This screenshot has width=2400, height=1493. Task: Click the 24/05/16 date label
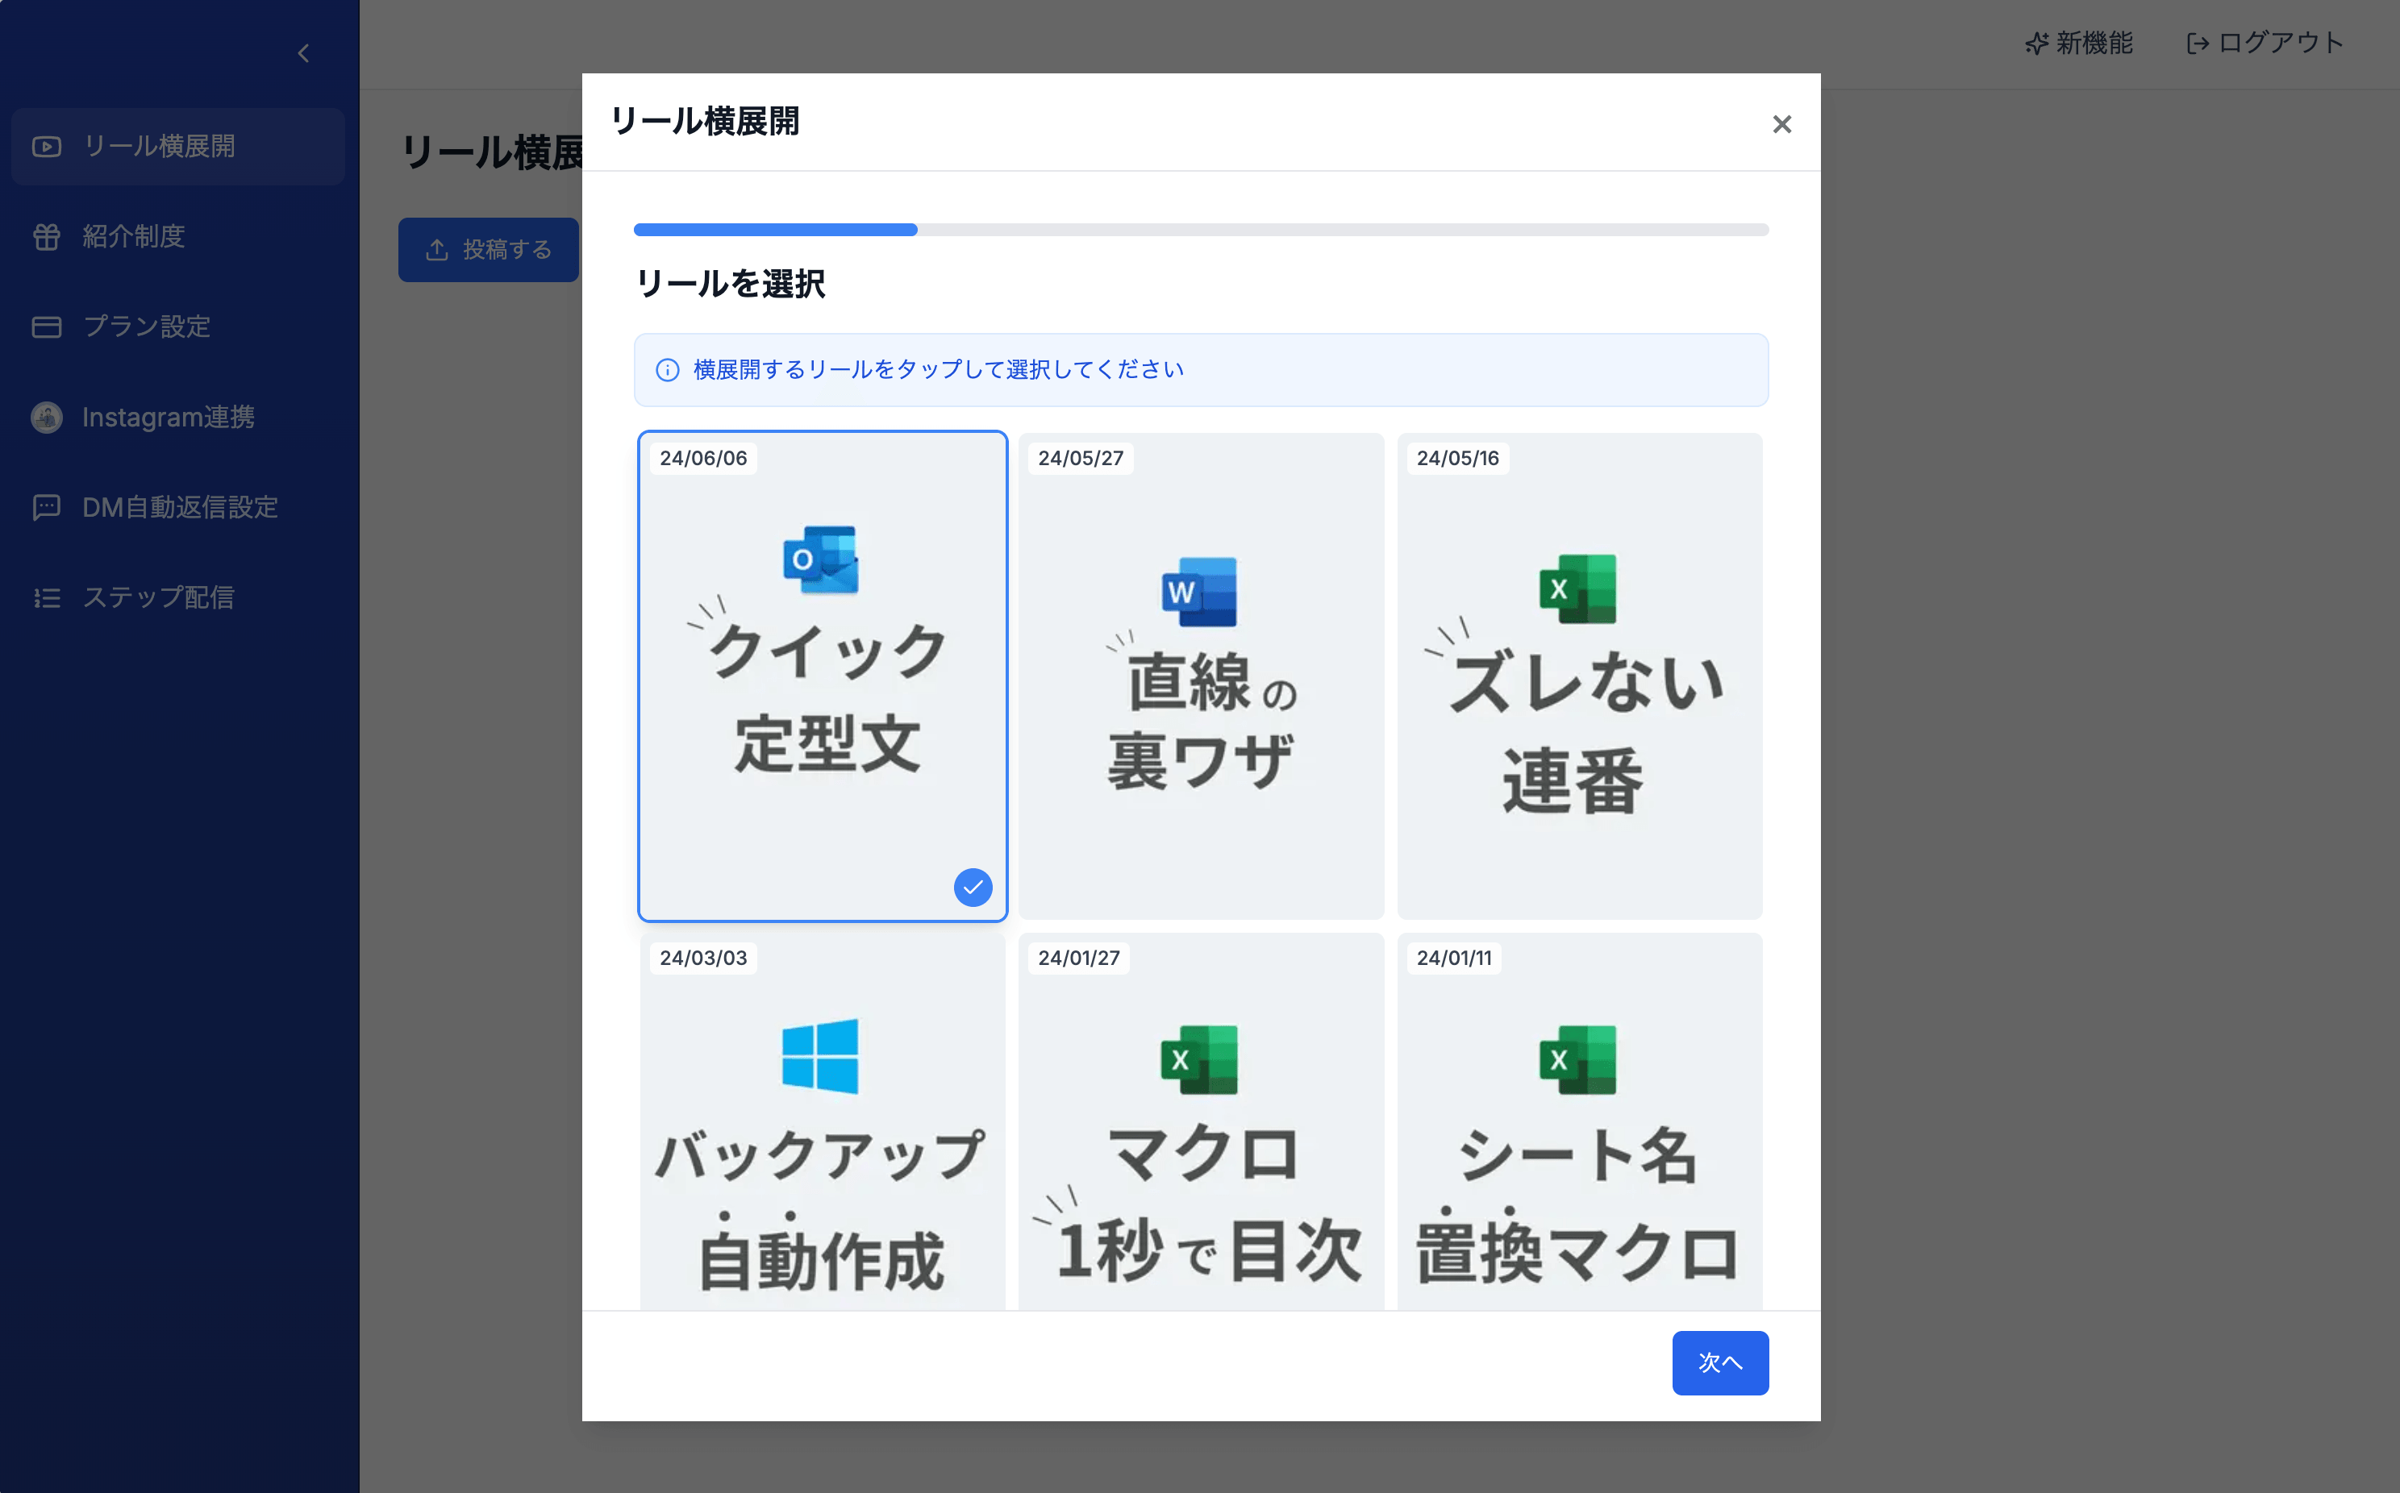pos(1458,458)
